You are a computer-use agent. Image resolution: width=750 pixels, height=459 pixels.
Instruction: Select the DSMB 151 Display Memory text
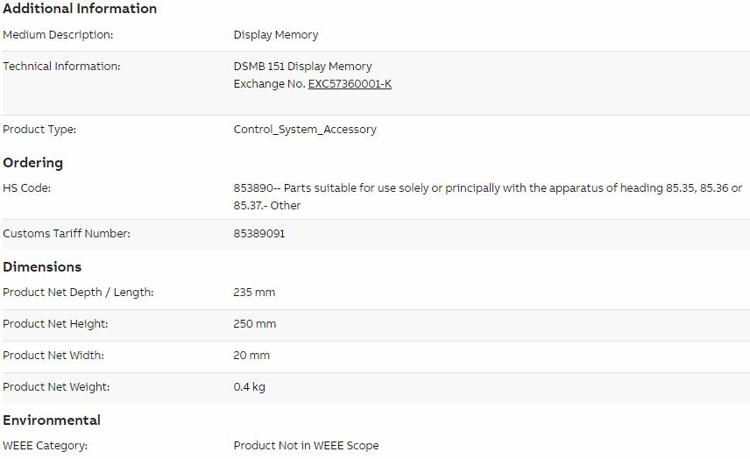coord(302,66)
